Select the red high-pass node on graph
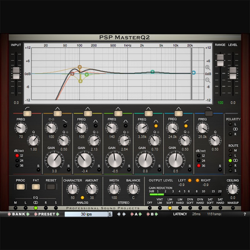Viewport: 250px width, 250px height. pyautogui.click(x=72, y=74)
